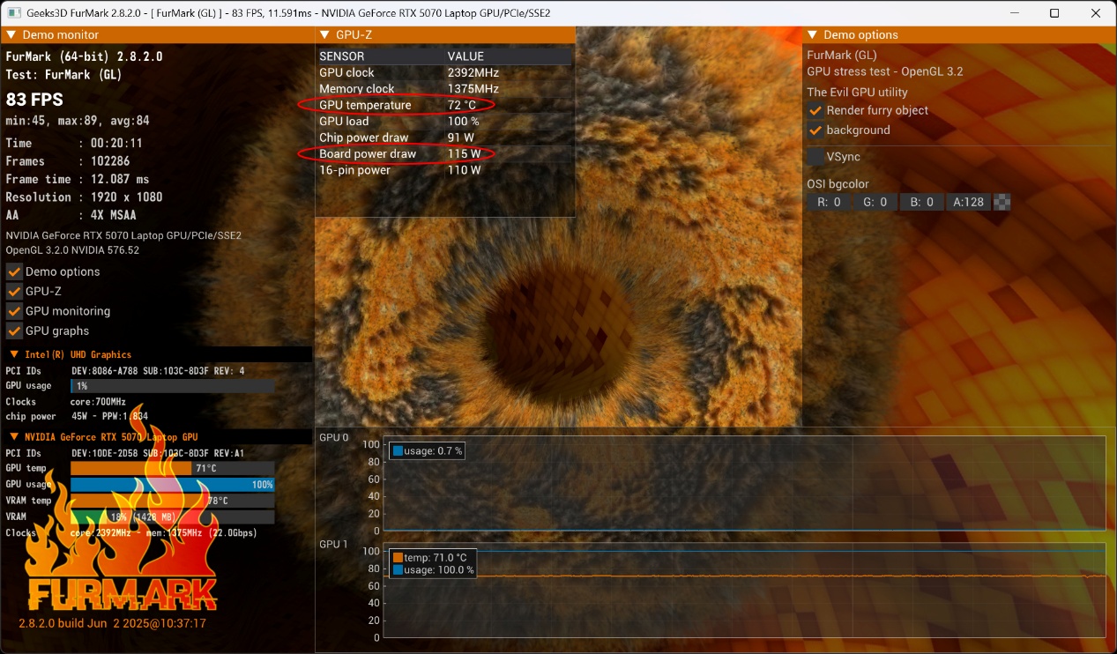
Task: Collapse the GPU-Z panel header
Action: (324, 35)
